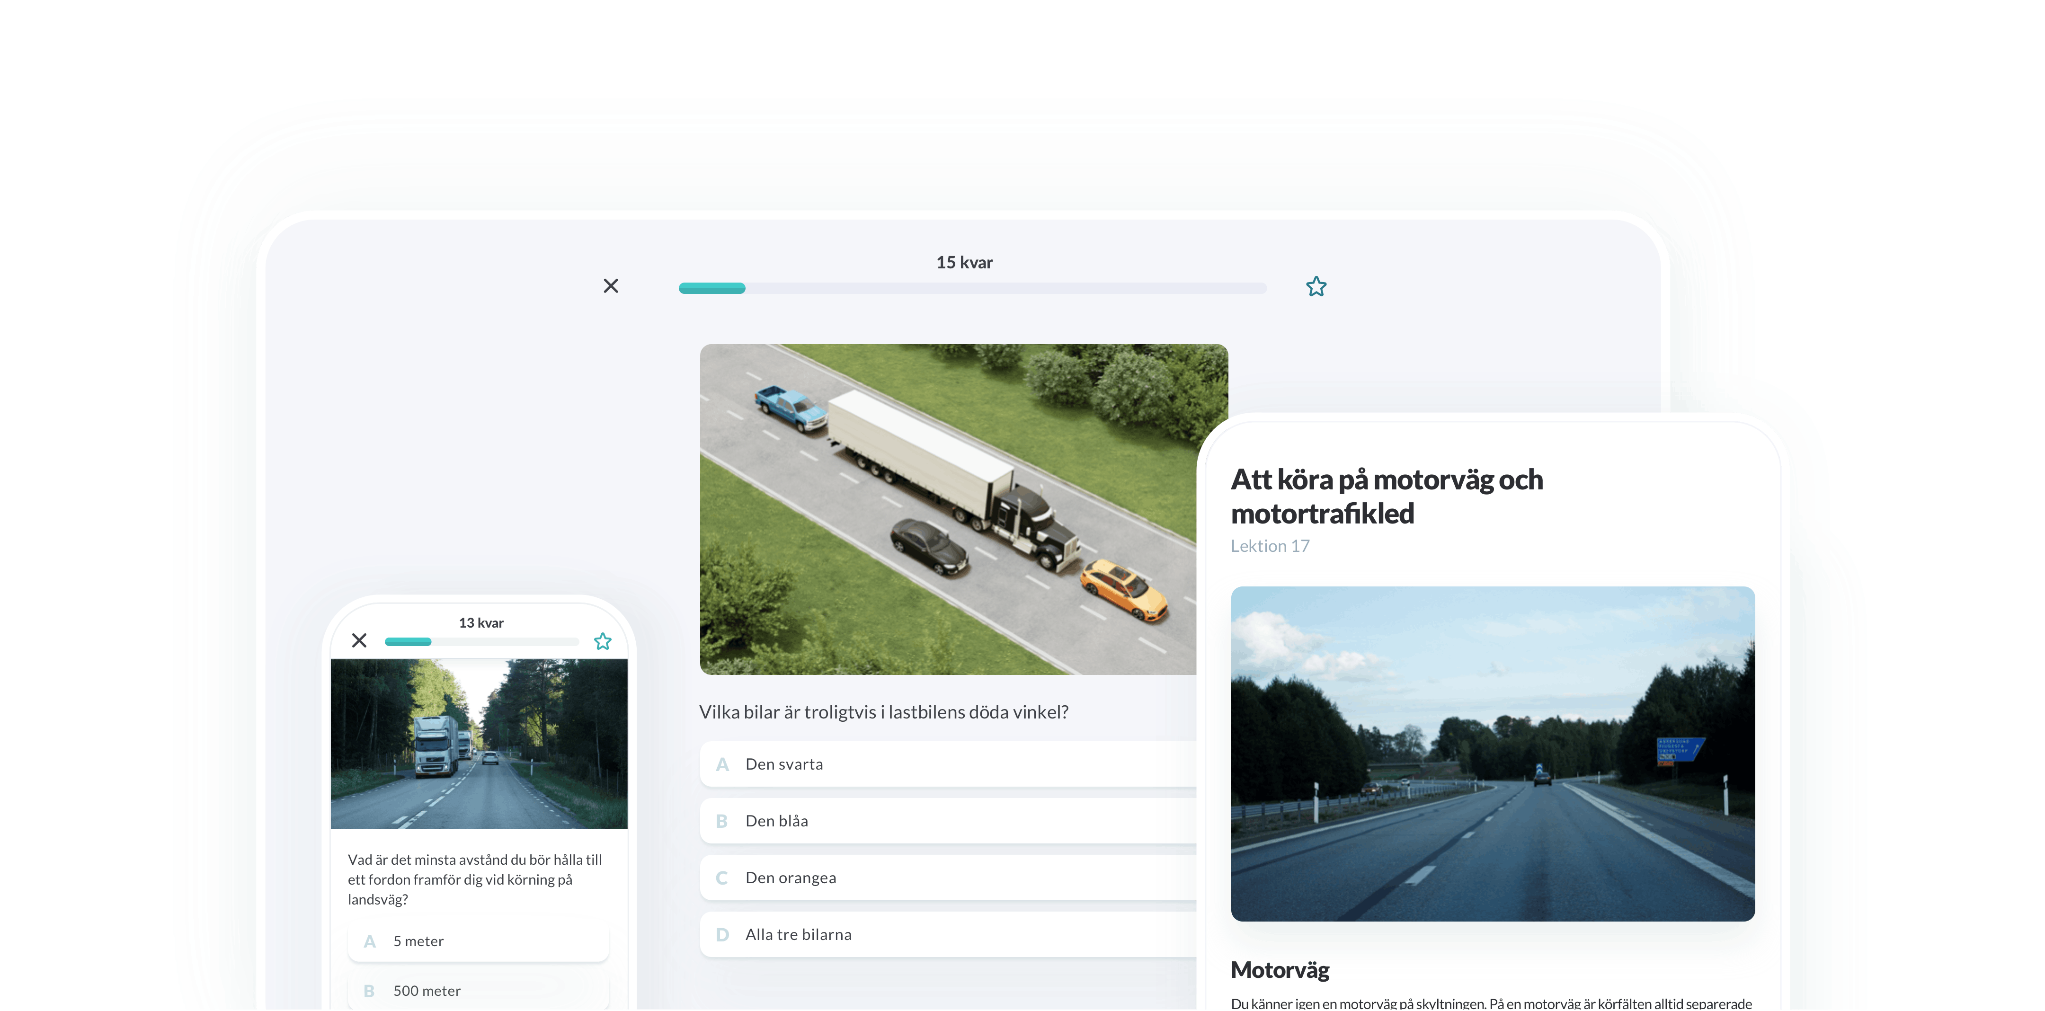Favorite phone question using star icon

click(x=603, y=641)
